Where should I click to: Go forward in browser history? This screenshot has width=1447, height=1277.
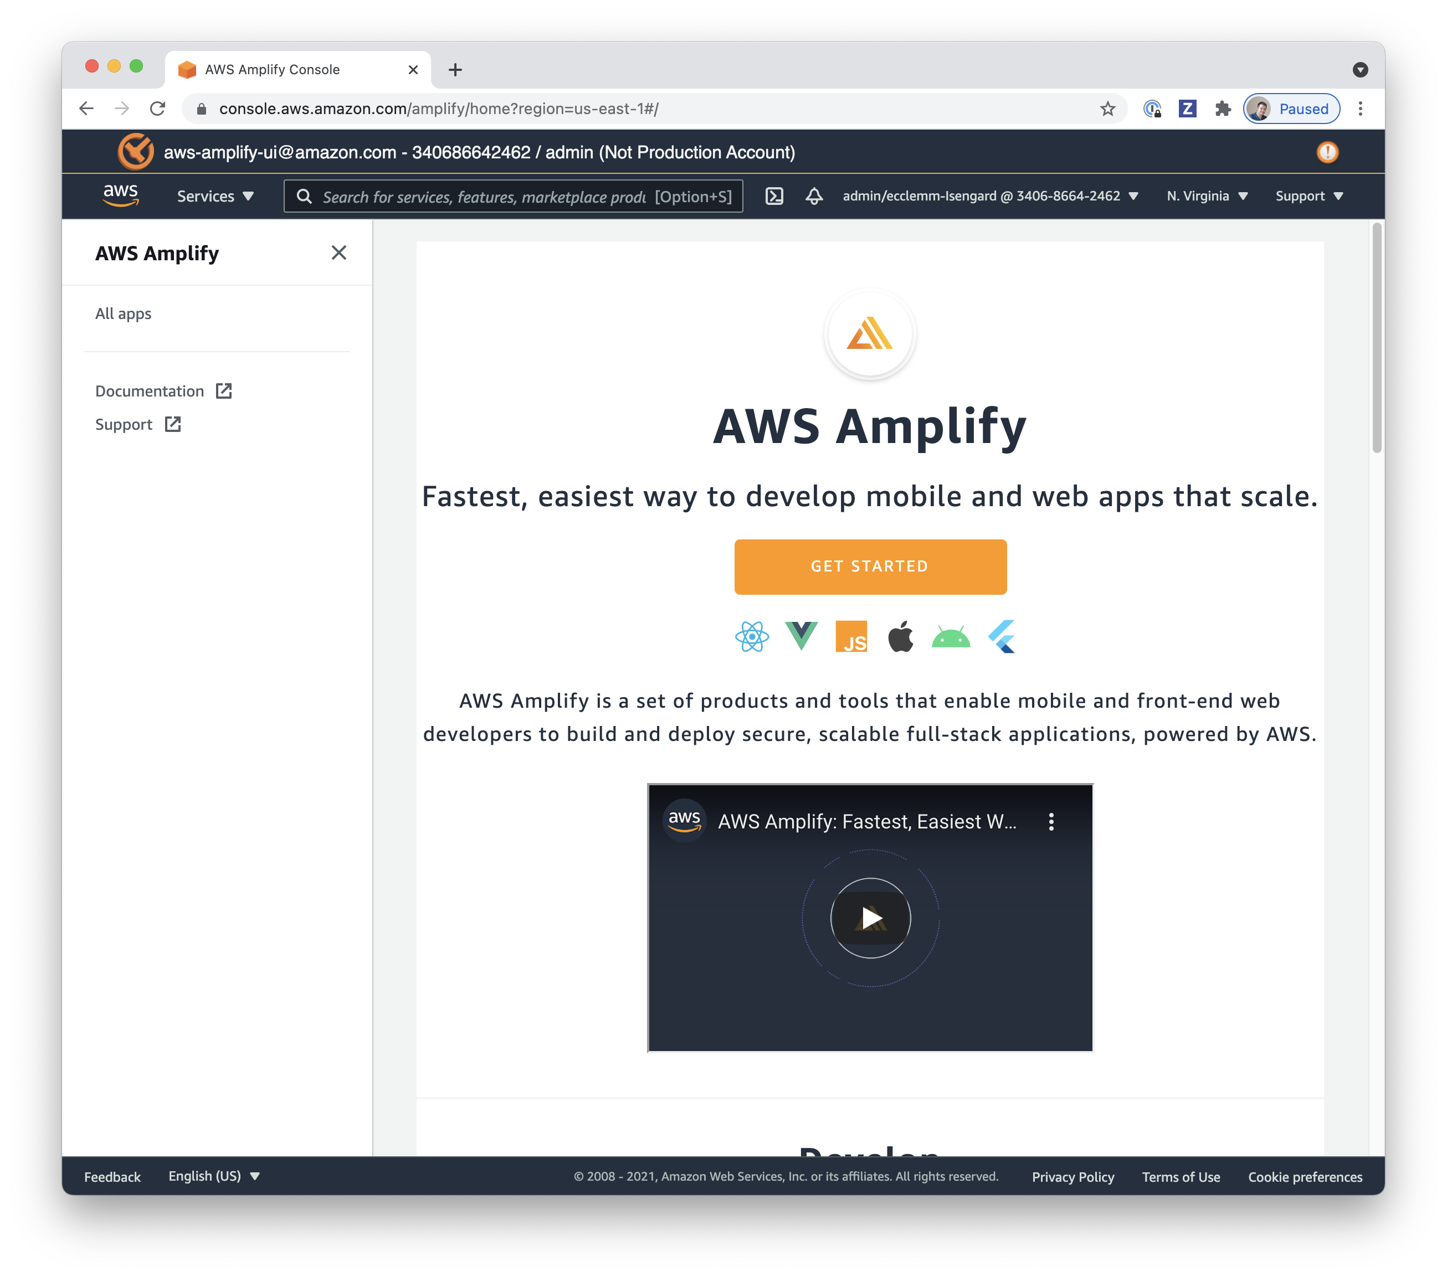click(122, 109)
